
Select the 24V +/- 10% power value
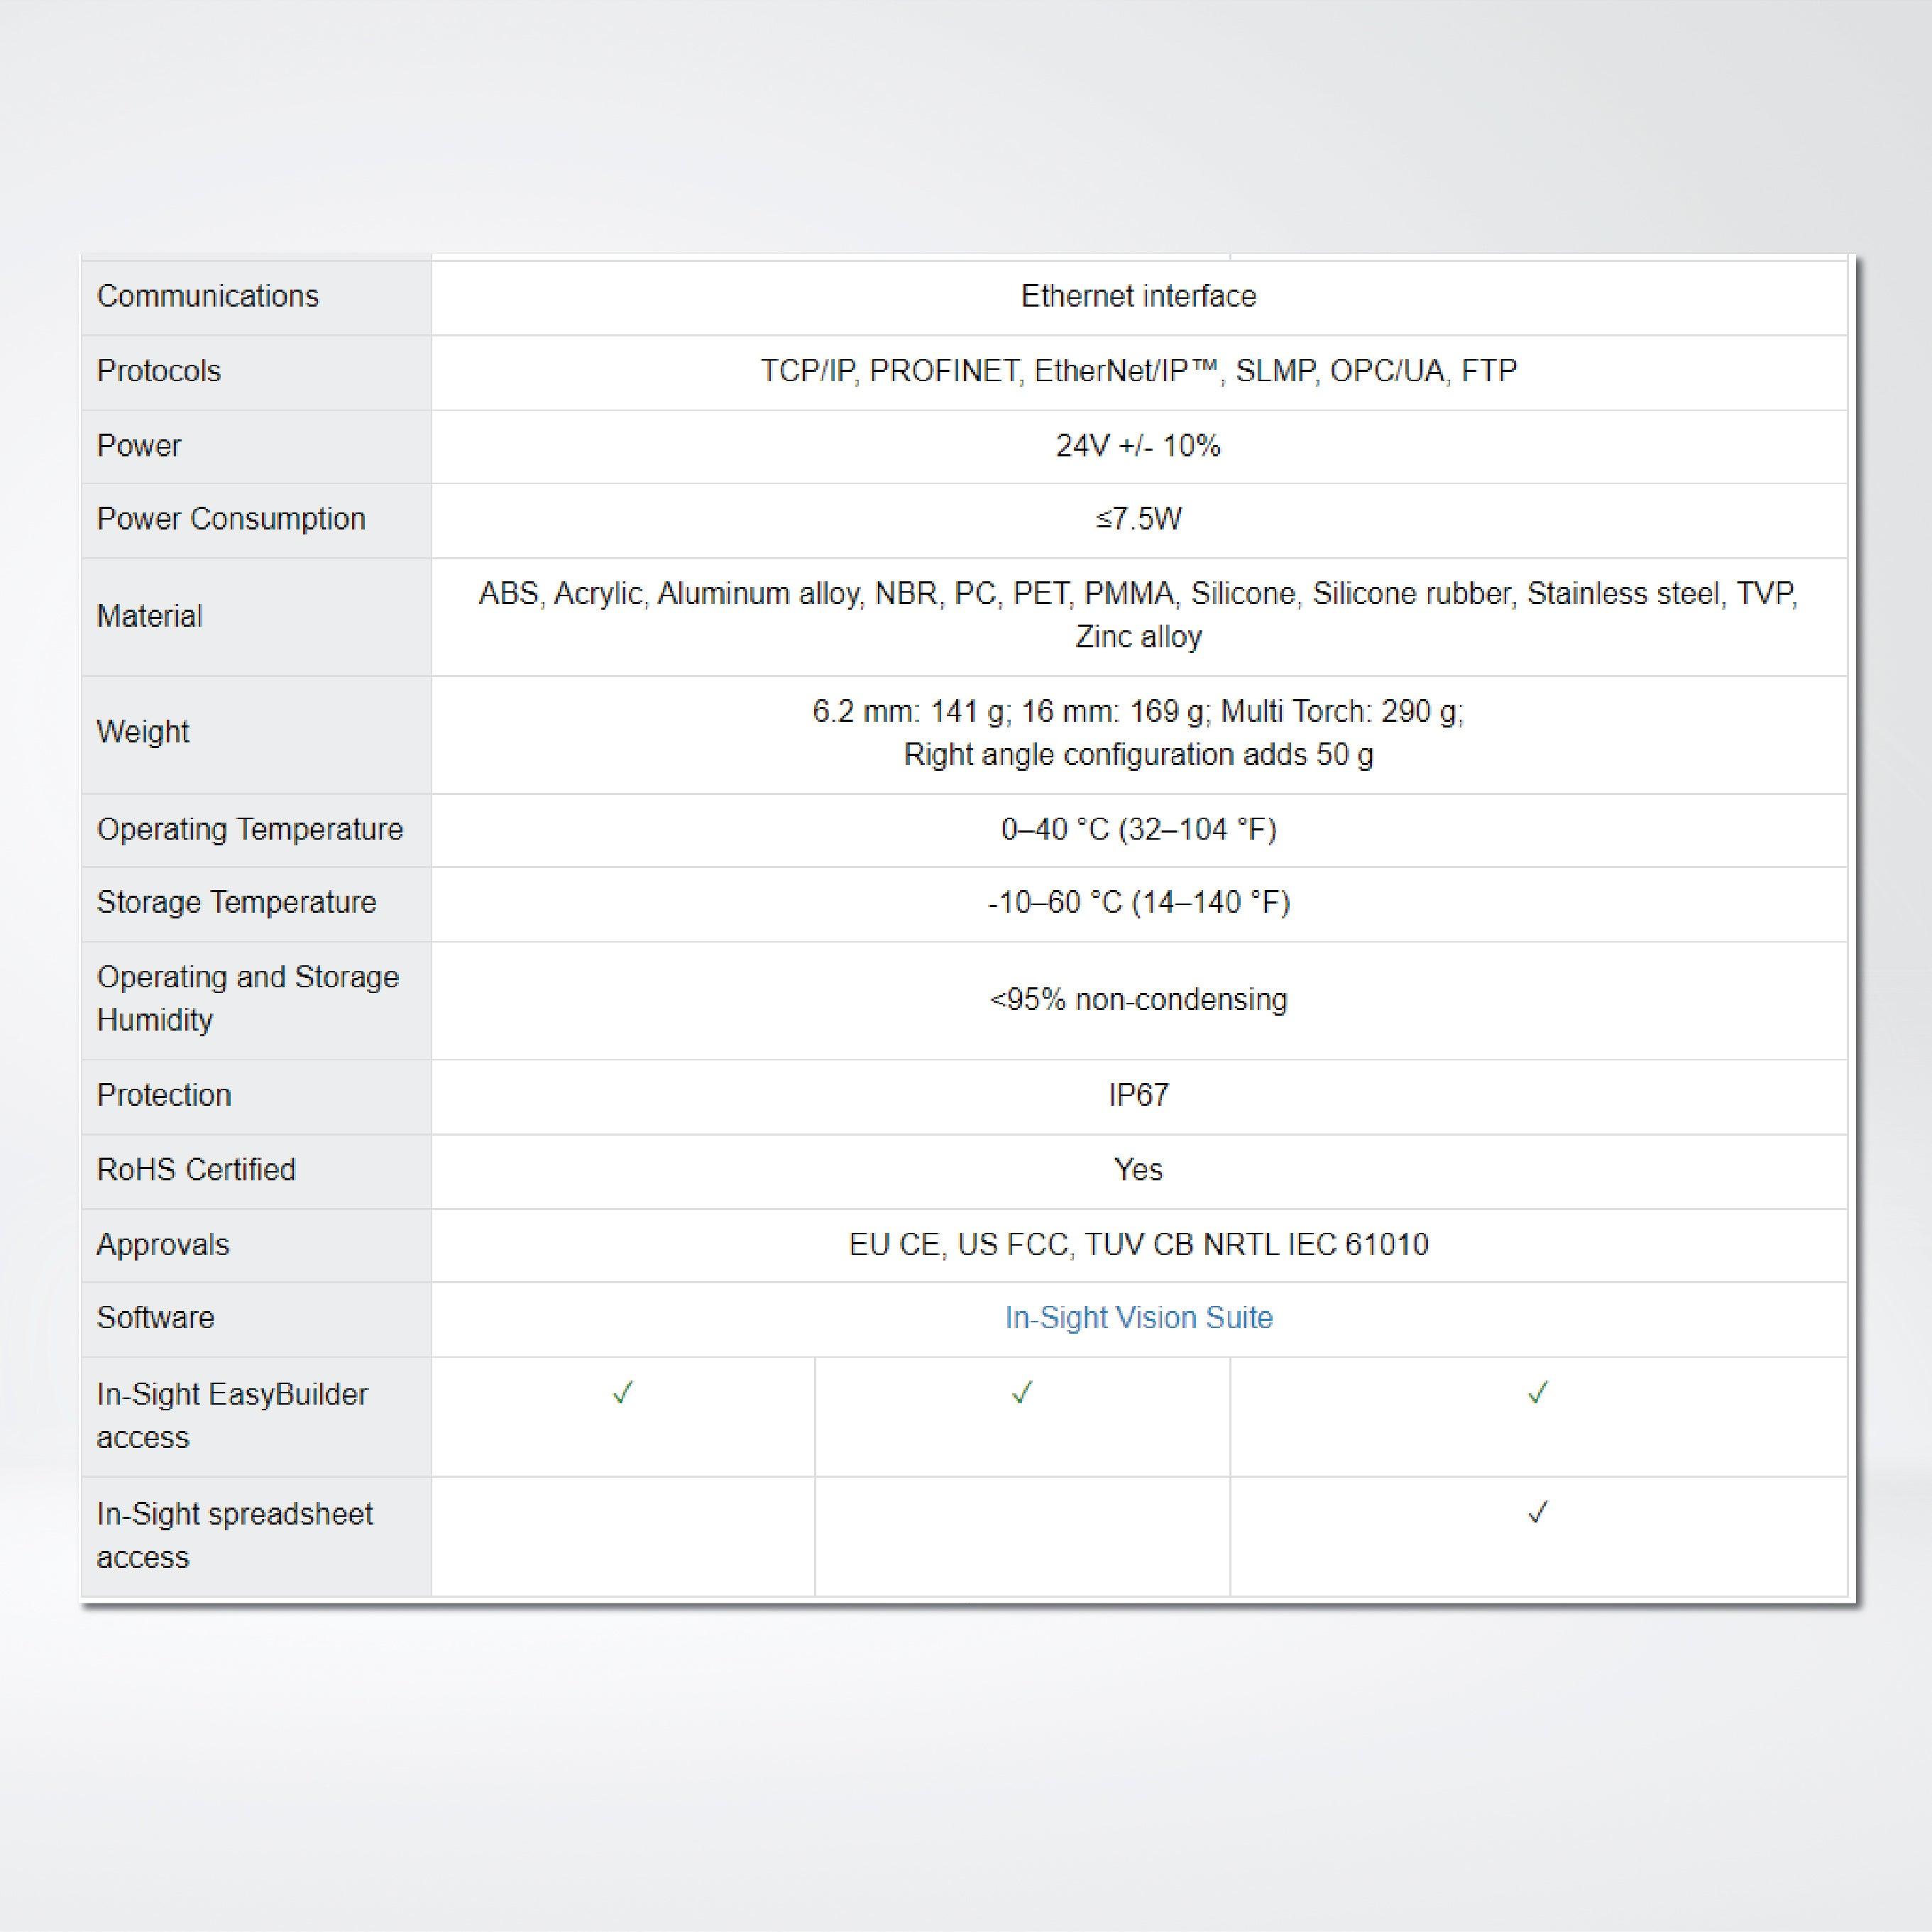point(1138,446)
